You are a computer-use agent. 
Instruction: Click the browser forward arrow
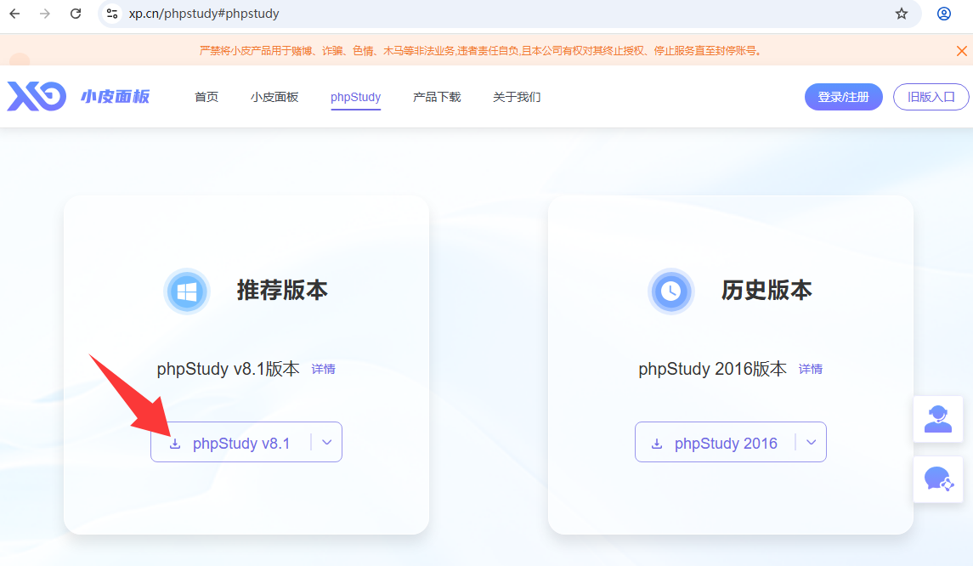(x=45, y=14)
